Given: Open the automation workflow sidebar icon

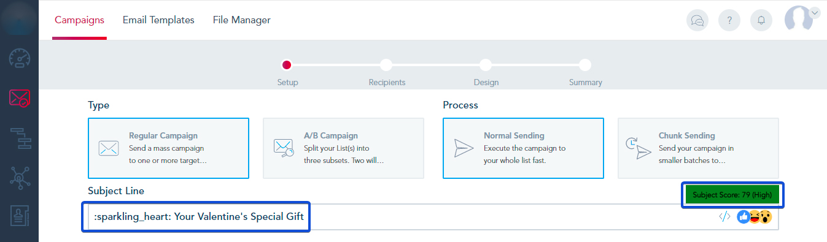Looking at the screenshot, I should [x=20, y=138].
